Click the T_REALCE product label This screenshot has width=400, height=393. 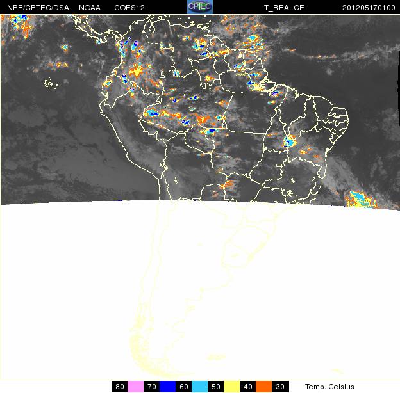pos(284,8)
